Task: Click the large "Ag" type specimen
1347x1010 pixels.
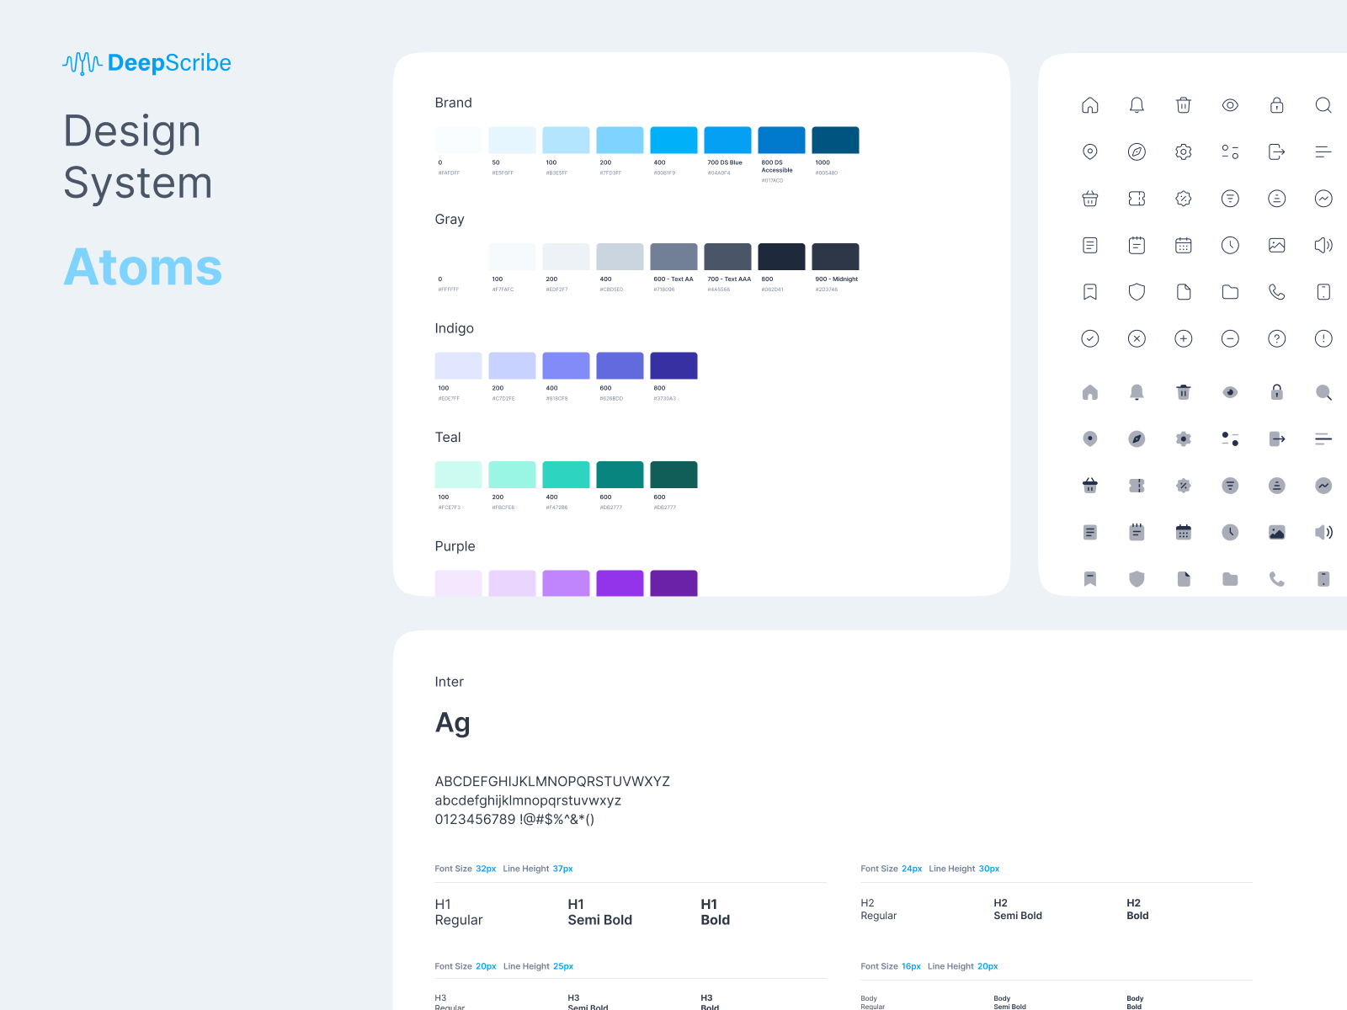Action: (x=452, y=723)
